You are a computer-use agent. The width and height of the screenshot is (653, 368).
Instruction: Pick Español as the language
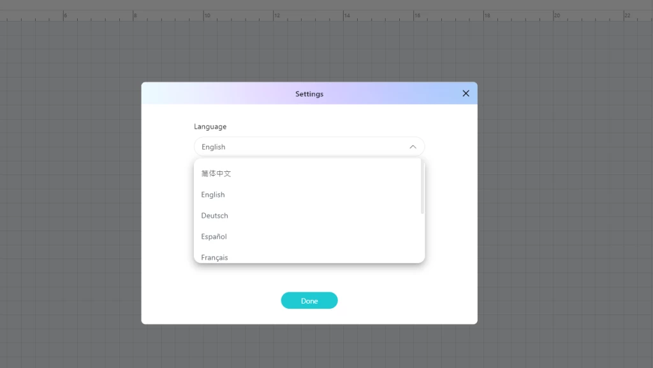(x=309, y=237)
